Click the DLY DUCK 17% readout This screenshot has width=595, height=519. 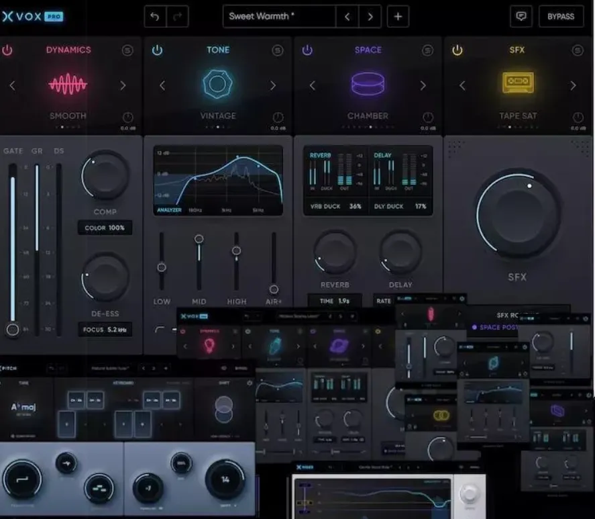coord(400,206)
